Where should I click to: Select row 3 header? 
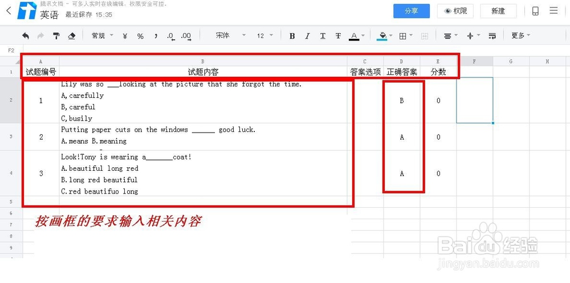(11, 137)
